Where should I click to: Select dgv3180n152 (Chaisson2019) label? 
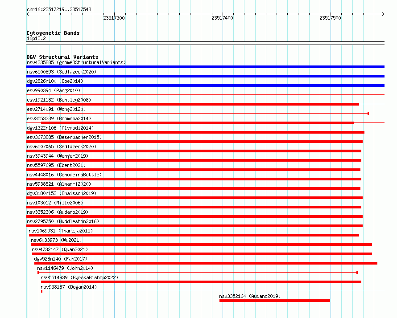[x=62, y=193]
